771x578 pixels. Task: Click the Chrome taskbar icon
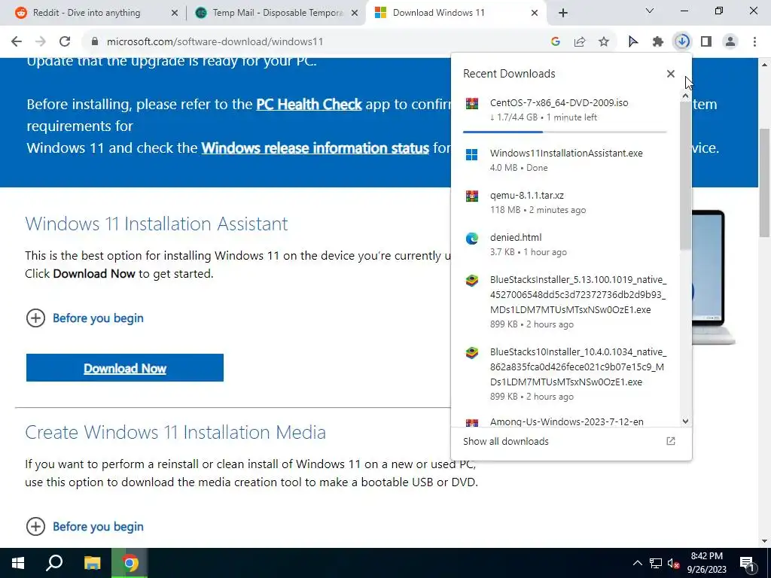[130, 563]
